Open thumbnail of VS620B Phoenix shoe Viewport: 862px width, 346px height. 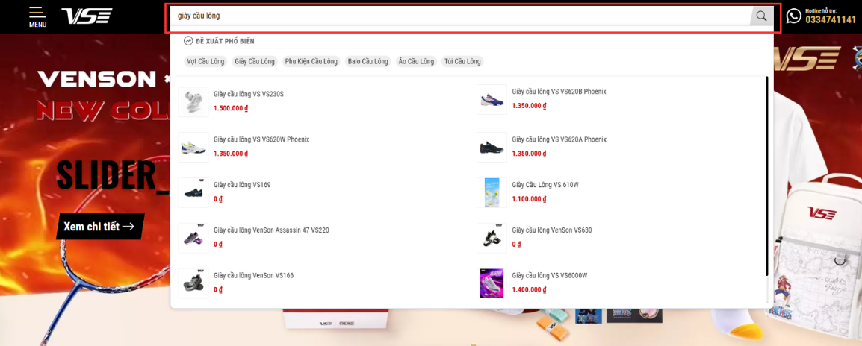tap(492, 99)
